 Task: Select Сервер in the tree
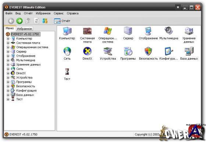tap(21, 52)
